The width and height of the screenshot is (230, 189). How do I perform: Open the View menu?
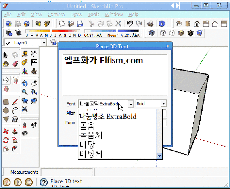(37, 15)
